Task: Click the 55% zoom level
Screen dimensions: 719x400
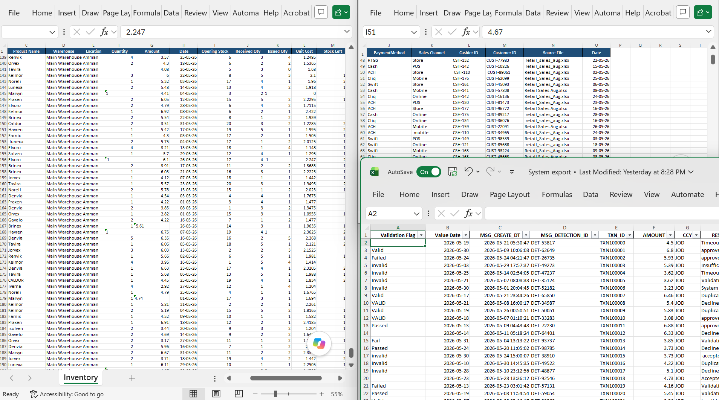Action: 337,394
